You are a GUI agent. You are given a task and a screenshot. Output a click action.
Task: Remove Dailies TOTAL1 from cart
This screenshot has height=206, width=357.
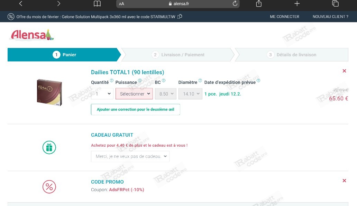(x=344, y=71)
